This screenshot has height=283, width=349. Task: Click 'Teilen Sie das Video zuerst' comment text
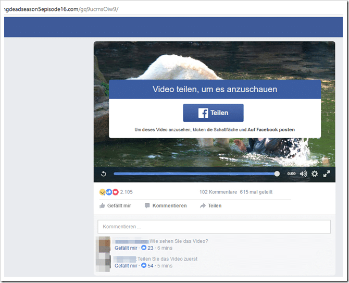167,259
